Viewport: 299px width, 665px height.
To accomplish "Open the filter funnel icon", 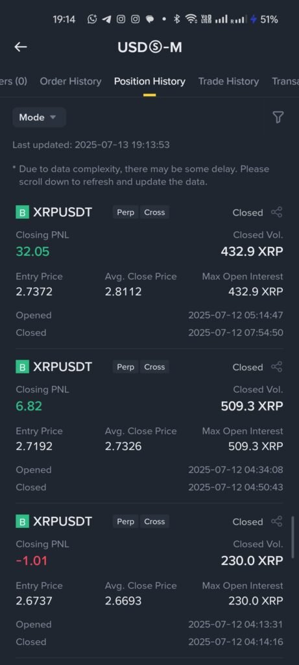I will point(278,118).
